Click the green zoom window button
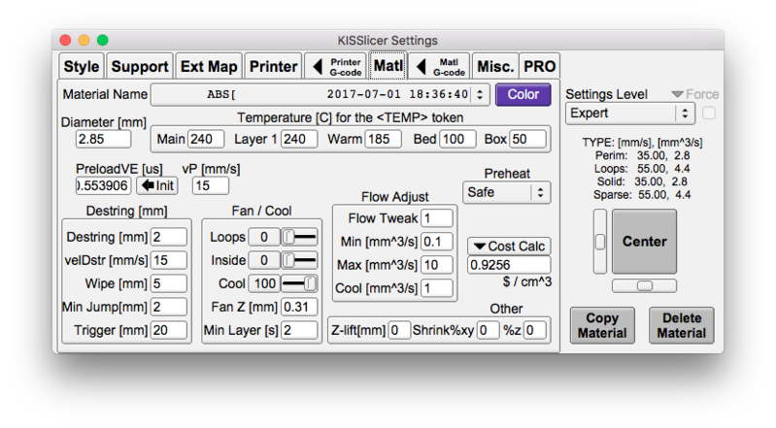Viewport: 776px width, 428px height. pyautogui.click(x=102, y=40)
